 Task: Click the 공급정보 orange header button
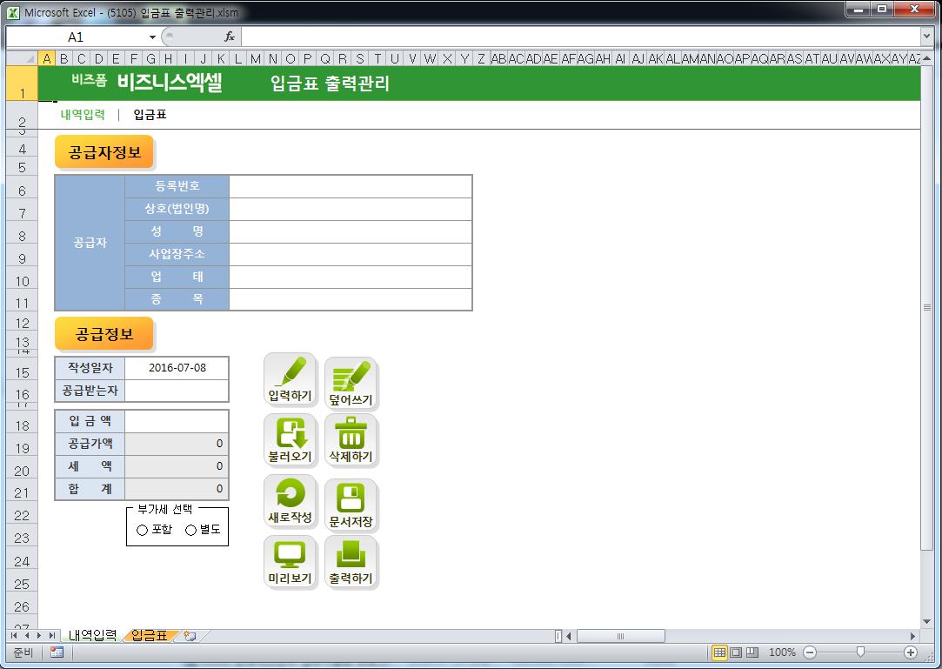(104, 334)
